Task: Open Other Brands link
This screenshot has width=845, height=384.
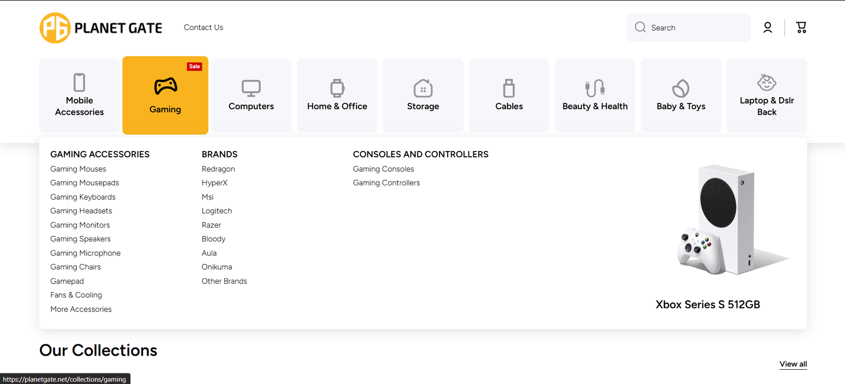Action: click(x=224, y=281)
